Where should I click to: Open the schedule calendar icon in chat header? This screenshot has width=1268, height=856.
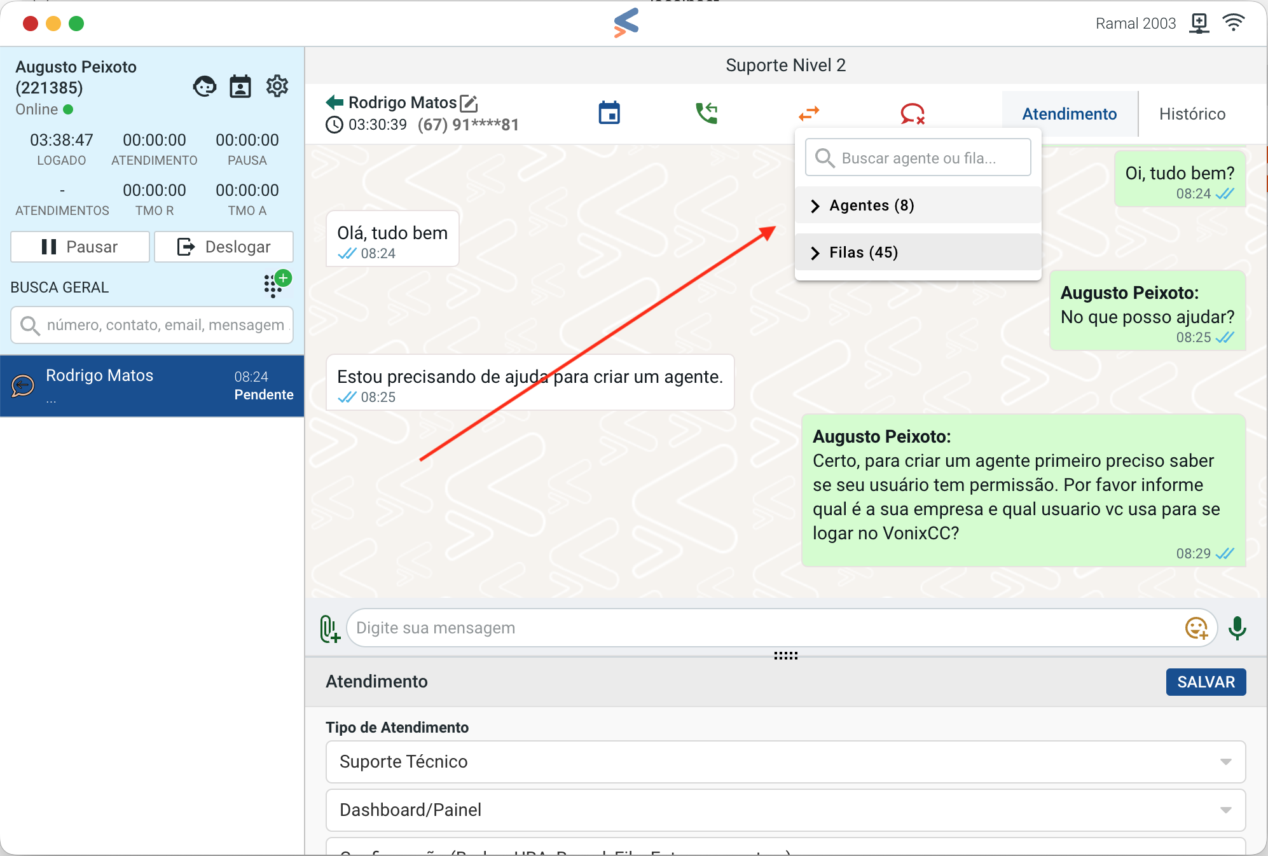(x=609, y=113)
